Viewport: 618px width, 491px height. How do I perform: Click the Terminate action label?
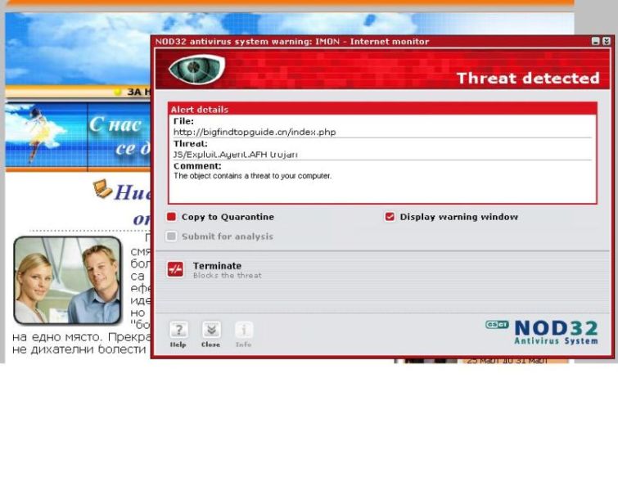pyautogui.click(x=217, y=266)
